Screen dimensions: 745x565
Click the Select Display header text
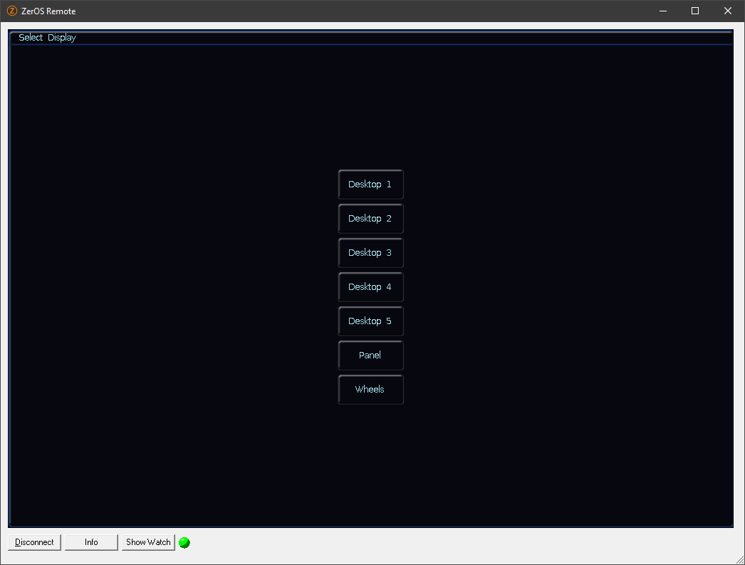pyautogui.click(x=47, y=38)
